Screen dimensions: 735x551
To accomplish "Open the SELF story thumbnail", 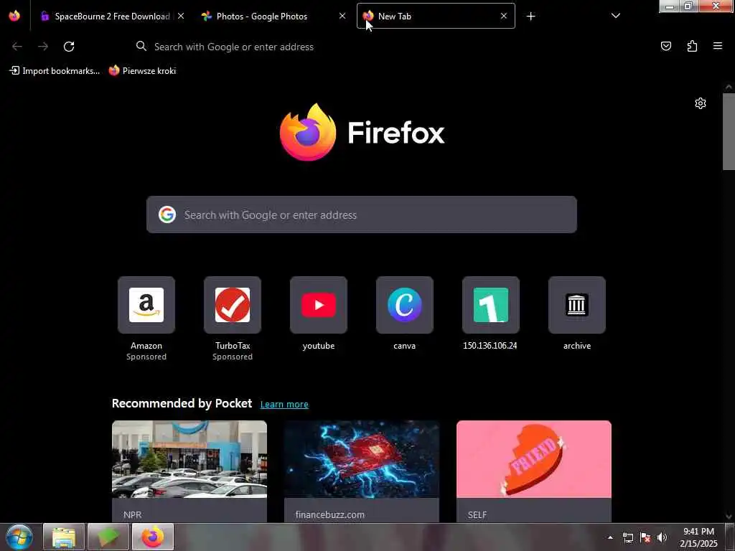I will (534, 459).
